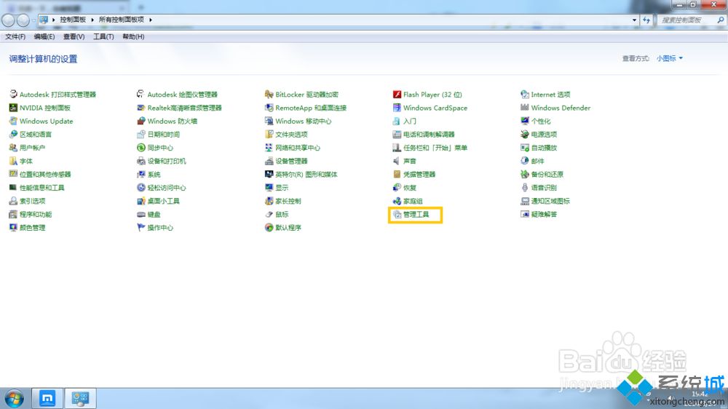This screenshot has width=728, height=409.
Task: Open the 查看方式 小图标 dropdown
Action: point(670,58)
